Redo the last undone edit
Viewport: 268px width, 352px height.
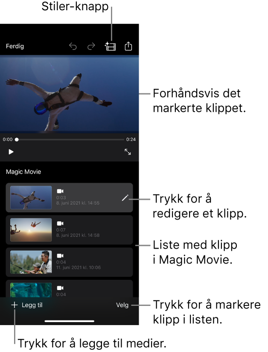(91, 46)
